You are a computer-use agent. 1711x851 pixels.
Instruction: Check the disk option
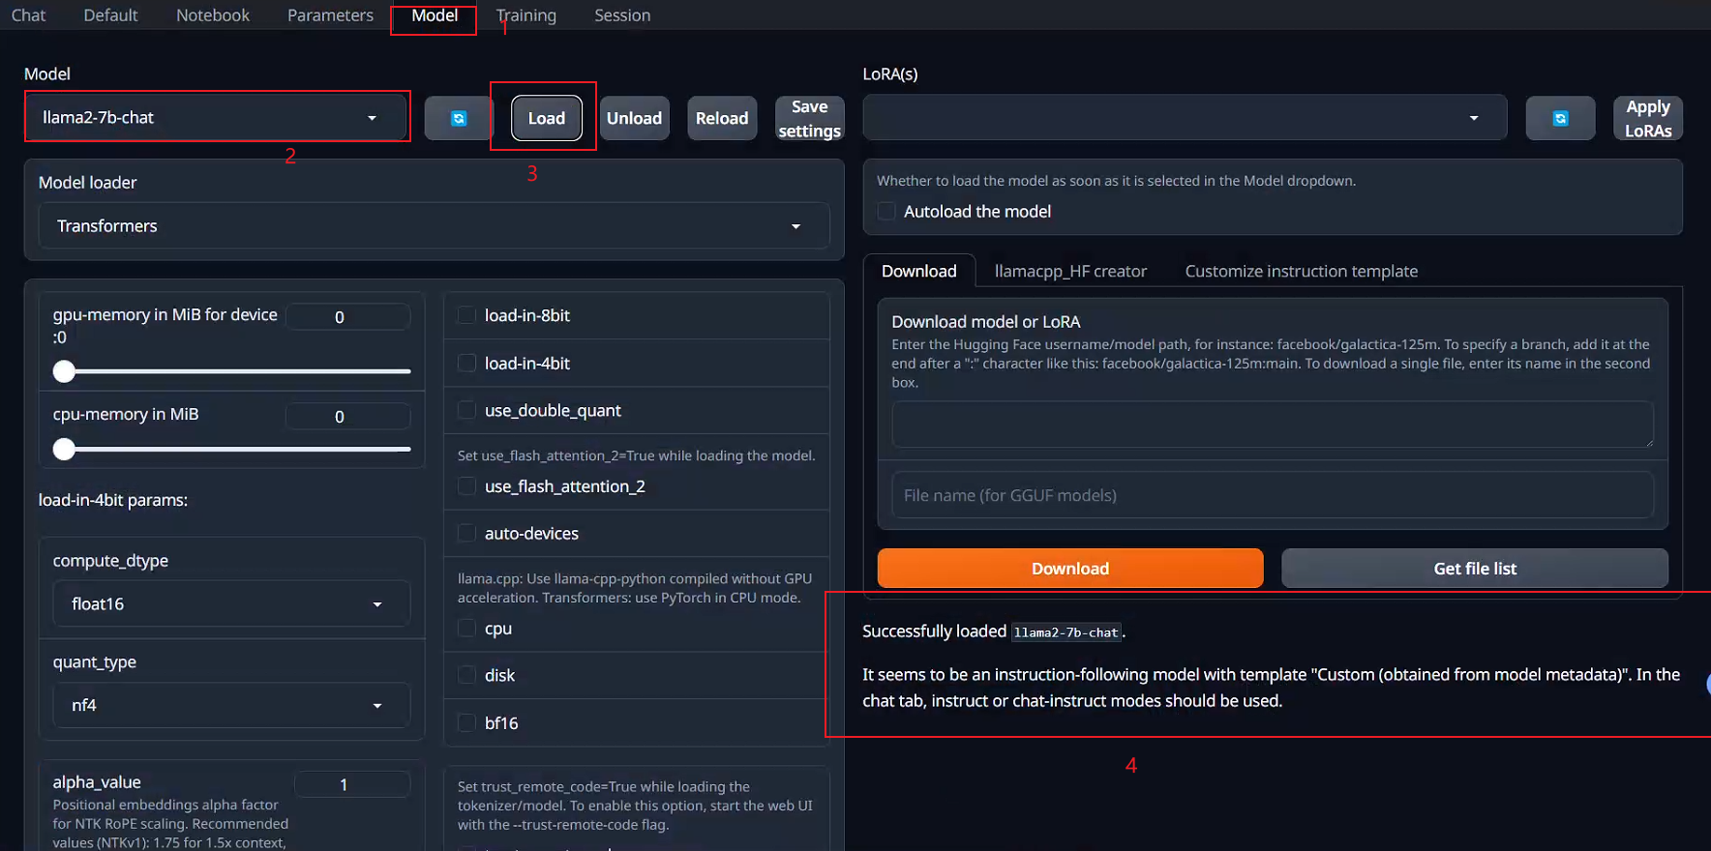click(467, 675)
